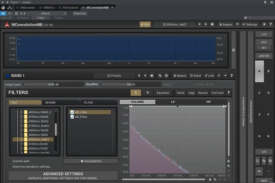
Task: Enable Store the sample in settings
Action: coord(10,167)
